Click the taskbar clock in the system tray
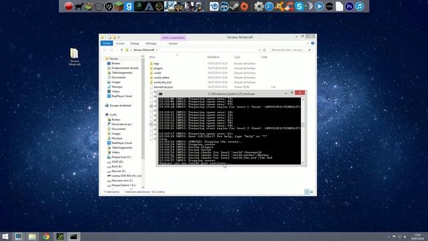Screen dimensions: 428x241 [x=417, y=236]
